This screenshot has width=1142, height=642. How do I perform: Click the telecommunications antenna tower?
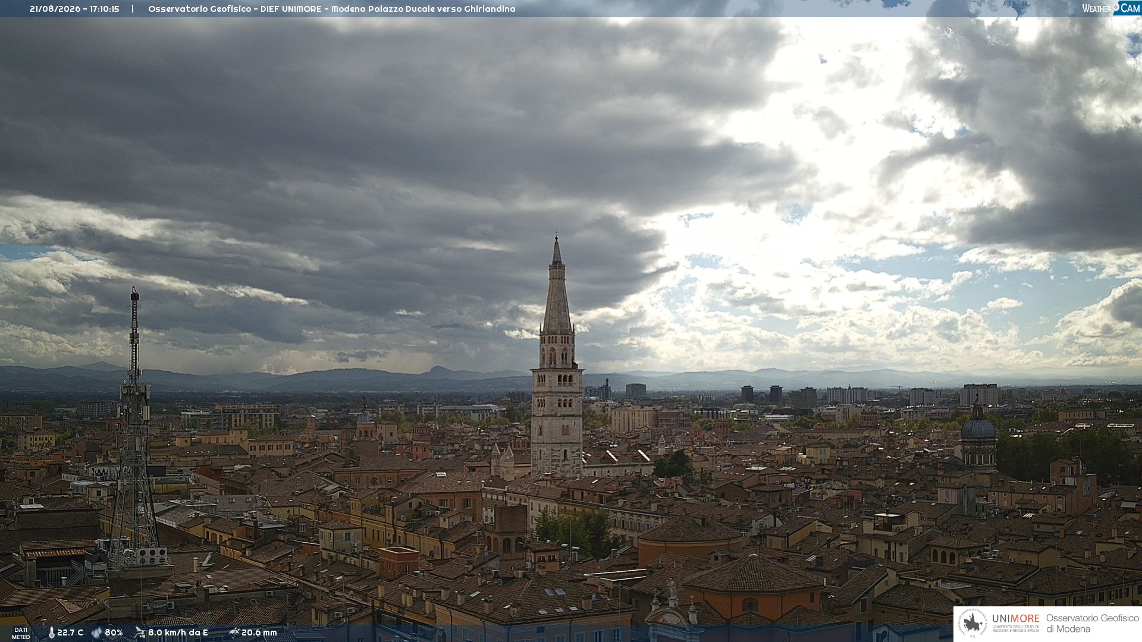[x=134, y=428]
